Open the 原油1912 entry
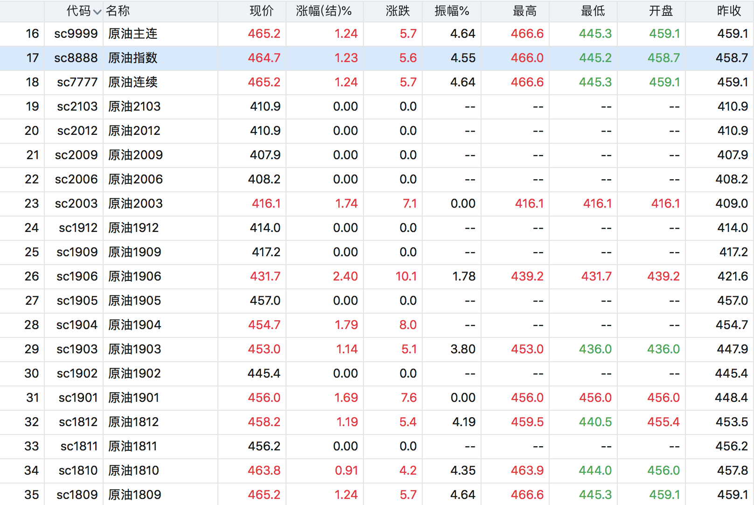The height and width of the screenshot is (505, 754). tap(133, 228)
